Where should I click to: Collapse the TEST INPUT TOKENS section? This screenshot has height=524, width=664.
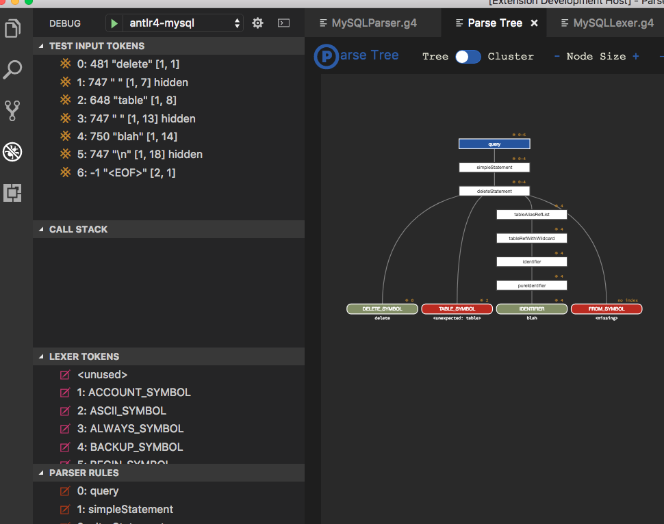[x=42, y=45]
